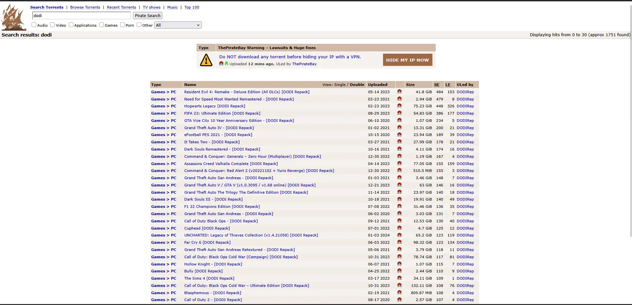The image size is (632, 305).
Task: Sort results by Name column header
Action: tap(190, 85)
